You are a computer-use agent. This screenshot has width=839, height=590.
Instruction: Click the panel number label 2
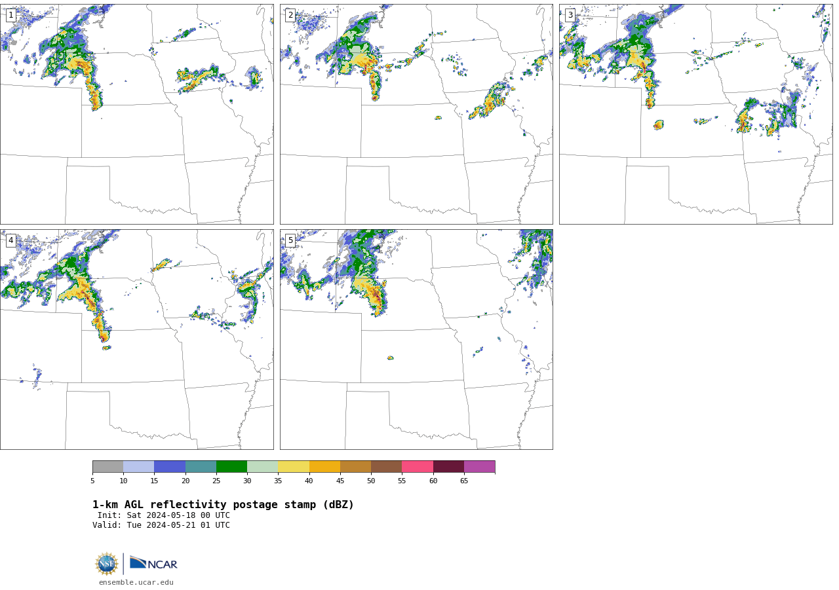point(290,15)
